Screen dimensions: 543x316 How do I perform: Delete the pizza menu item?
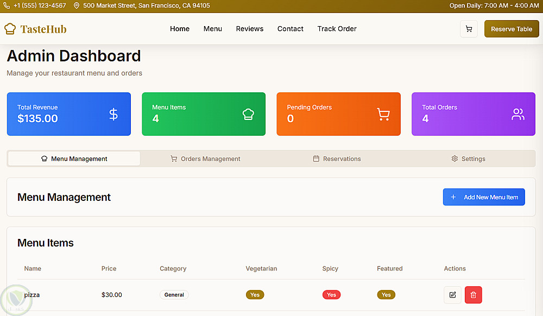pos(473,295)
